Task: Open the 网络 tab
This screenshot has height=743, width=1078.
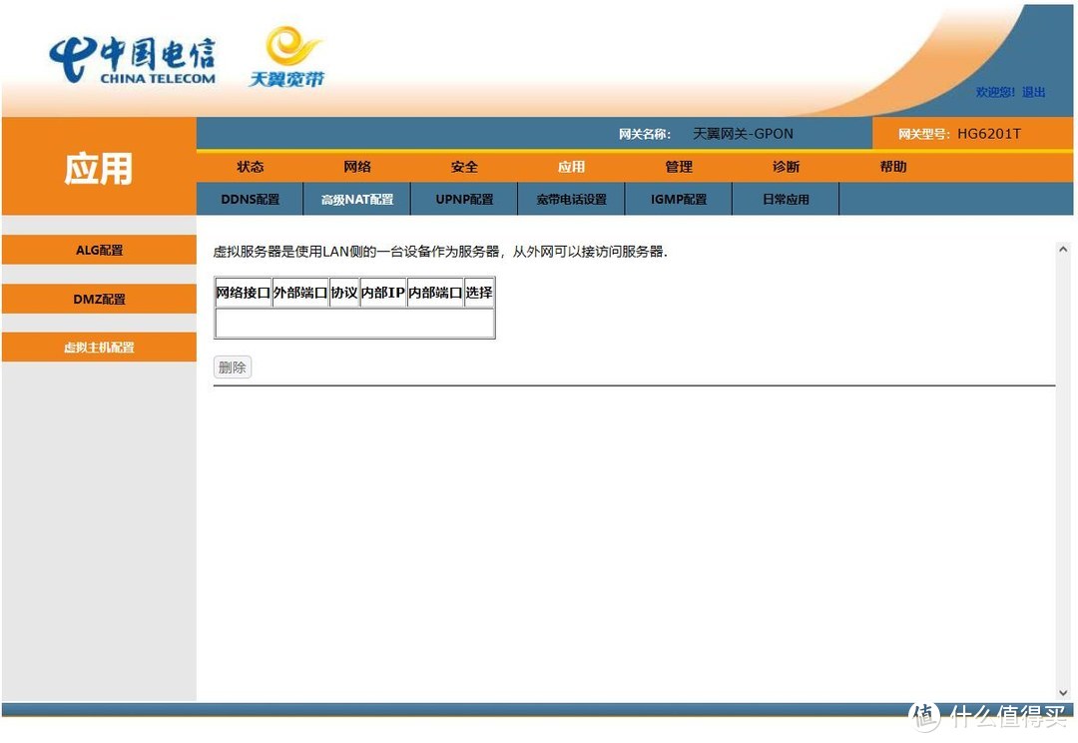Action: coord(357,167)
